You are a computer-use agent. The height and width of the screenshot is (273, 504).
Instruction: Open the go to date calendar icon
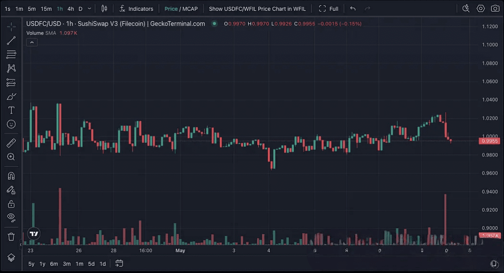(119, 264)
